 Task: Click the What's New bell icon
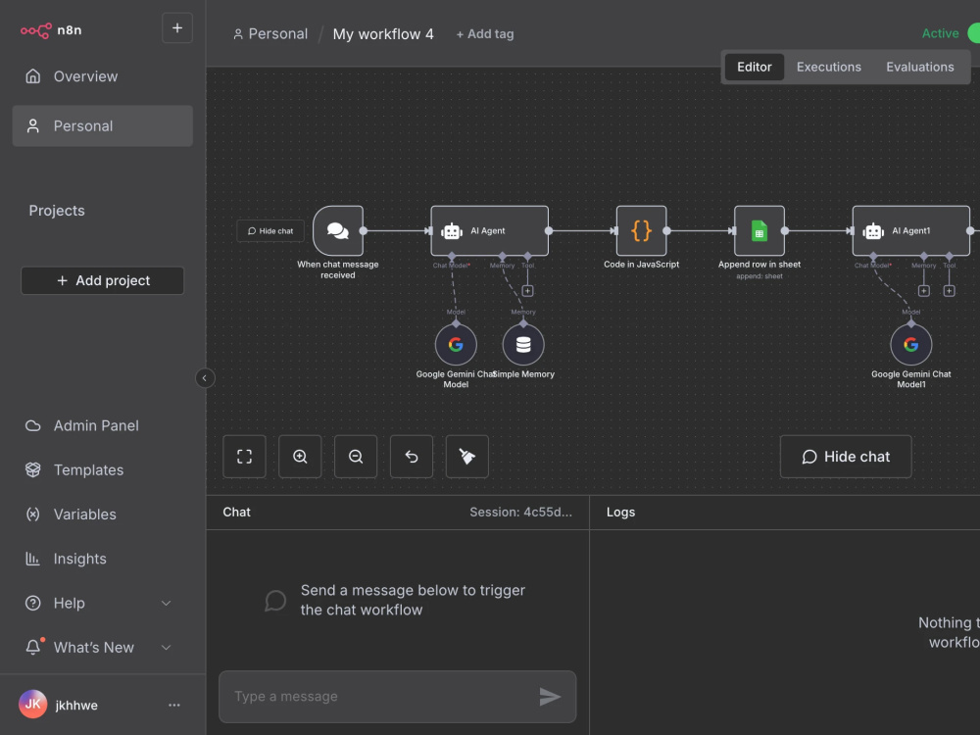33,647
